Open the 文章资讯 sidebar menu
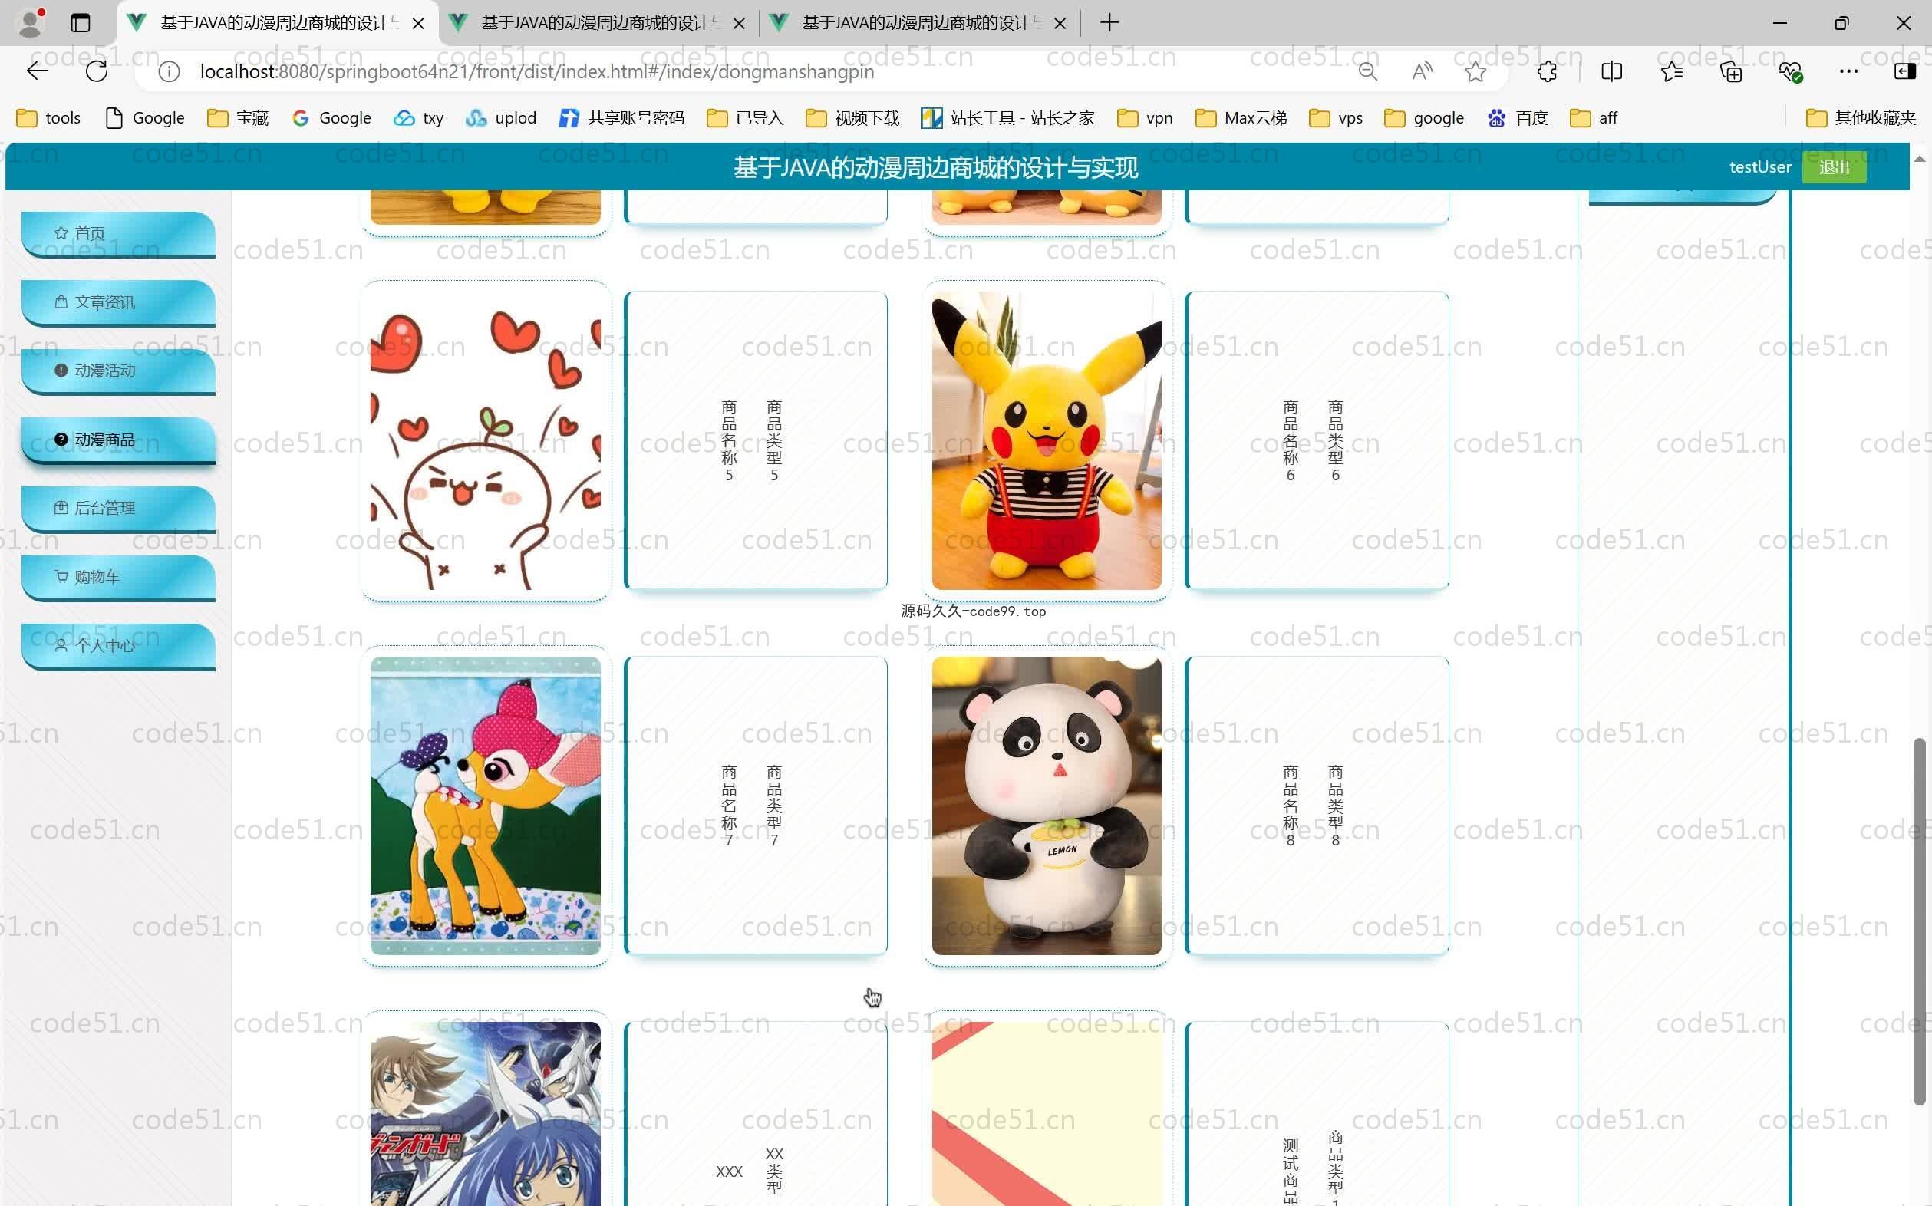The height and width of the screenshot is (1206, 1932). pyautogui.click(x=118, y=302)
